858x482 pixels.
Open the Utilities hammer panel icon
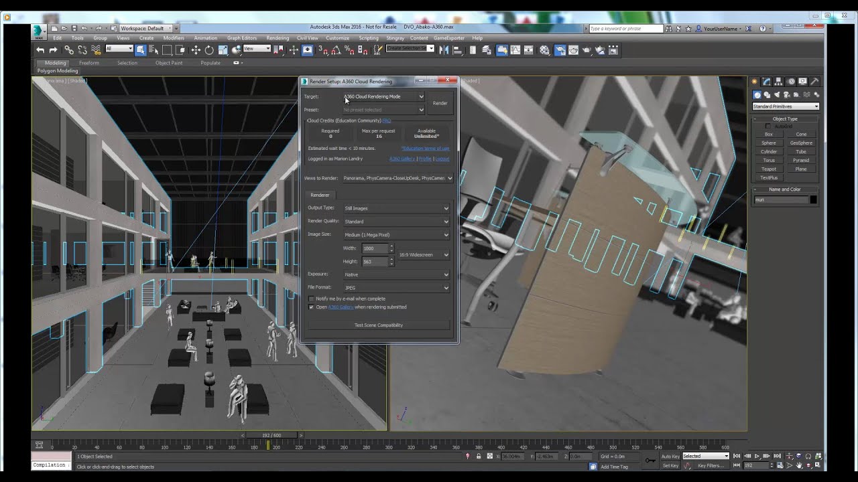(814, 82)
